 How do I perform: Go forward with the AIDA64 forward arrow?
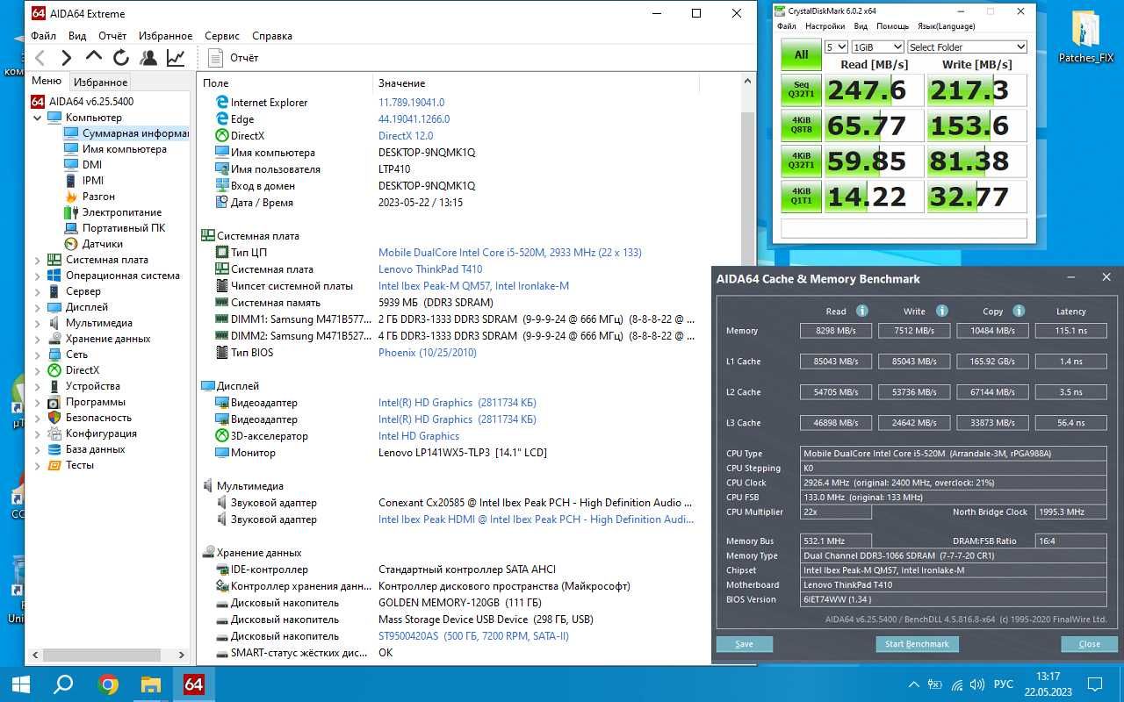67,58
